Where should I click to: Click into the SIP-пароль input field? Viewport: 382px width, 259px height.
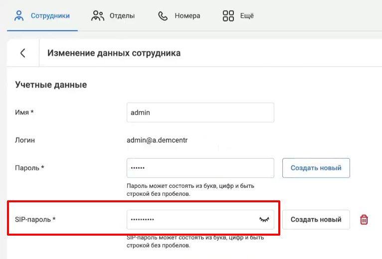[x=192, y=219]
